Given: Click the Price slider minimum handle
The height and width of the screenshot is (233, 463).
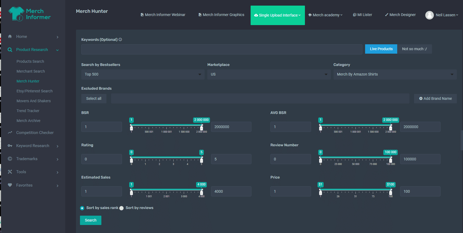Looking at the screenshot, I should (320, 192).
